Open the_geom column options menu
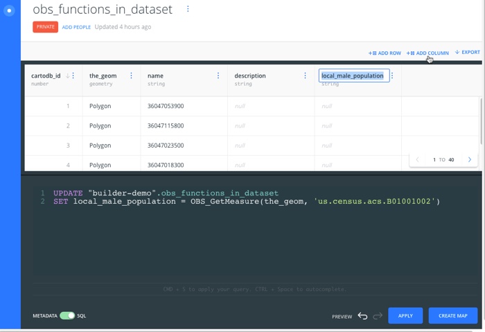This screenshot has width=485, height=332. pos(131,76)
